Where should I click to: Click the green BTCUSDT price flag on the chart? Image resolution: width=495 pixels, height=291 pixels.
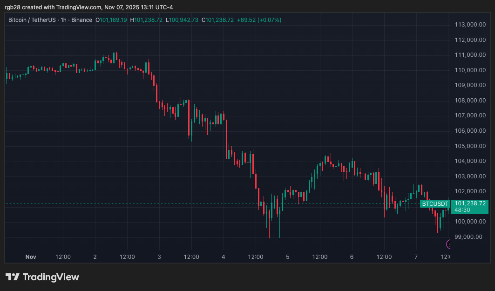(434, 204)
